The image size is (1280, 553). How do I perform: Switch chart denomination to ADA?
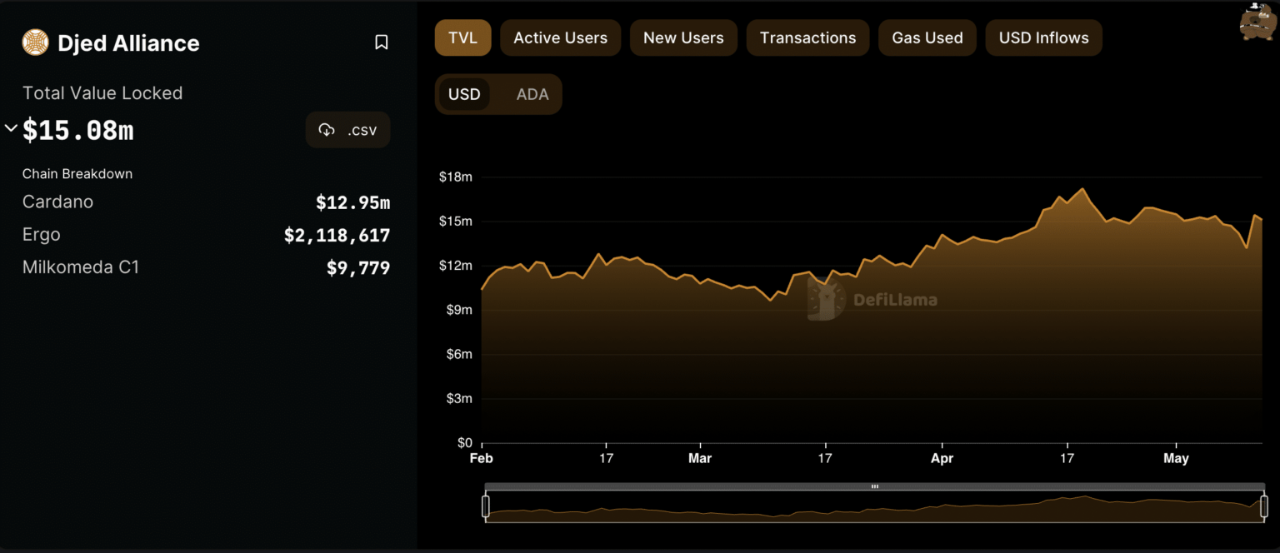coord(532,94)
